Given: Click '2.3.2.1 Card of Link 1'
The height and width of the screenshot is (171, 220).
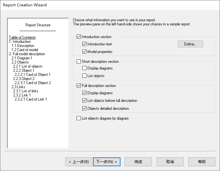Looking at the screenshot, I should (31, 99).
